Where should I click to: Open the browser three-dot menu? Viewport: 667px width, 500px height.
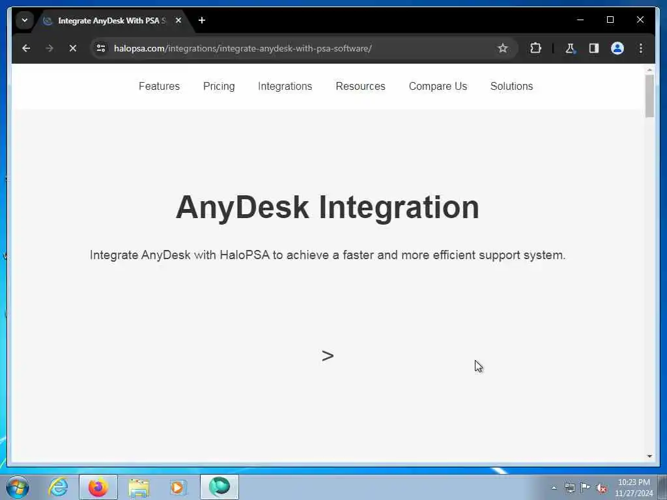pyautogui.click(x=641, y=48)
